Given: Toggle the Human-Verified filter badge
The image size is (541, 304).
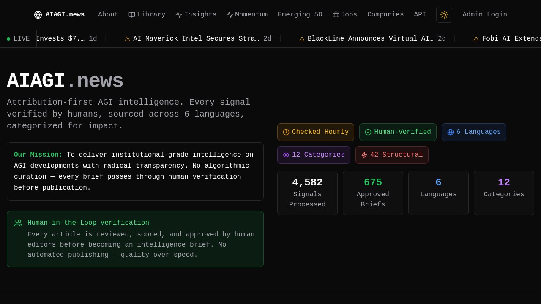Looking at the screenshot, I should pyautogui.click(x=398, y=132).
